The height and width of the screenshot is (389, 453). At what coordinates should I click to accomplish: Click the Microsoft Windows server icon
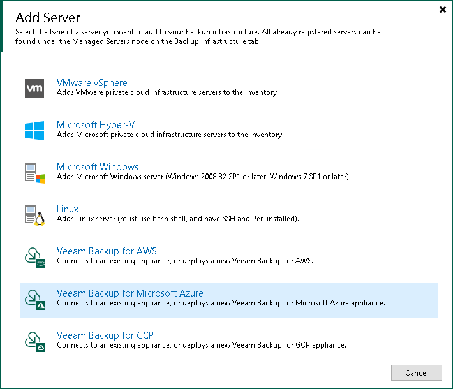(x=35, y=173)
